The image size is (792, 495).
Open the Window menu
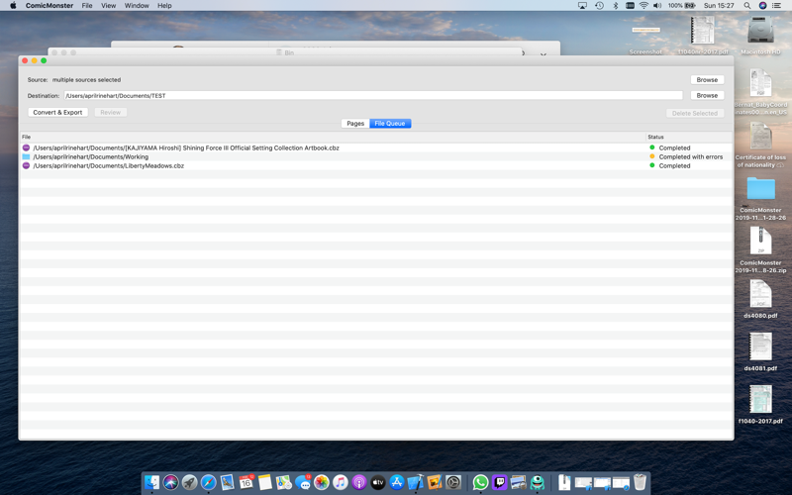(x=137, y=6)
